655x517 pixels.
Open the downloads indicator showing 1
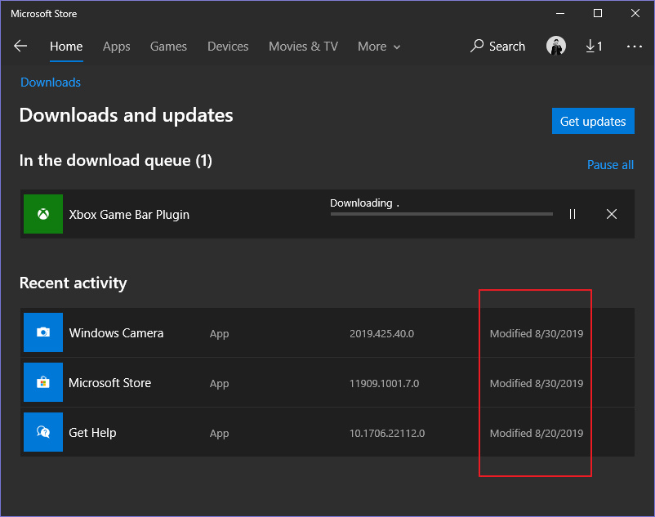(x=594, y=46)
